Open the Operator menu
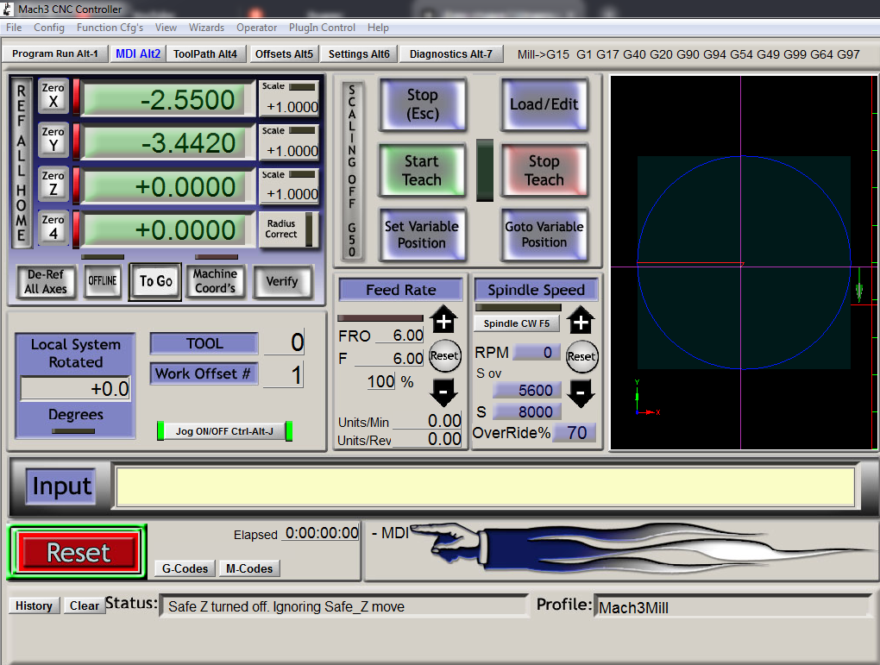The image size is (880, 665). pyautogui.click(x=256, y=28)
